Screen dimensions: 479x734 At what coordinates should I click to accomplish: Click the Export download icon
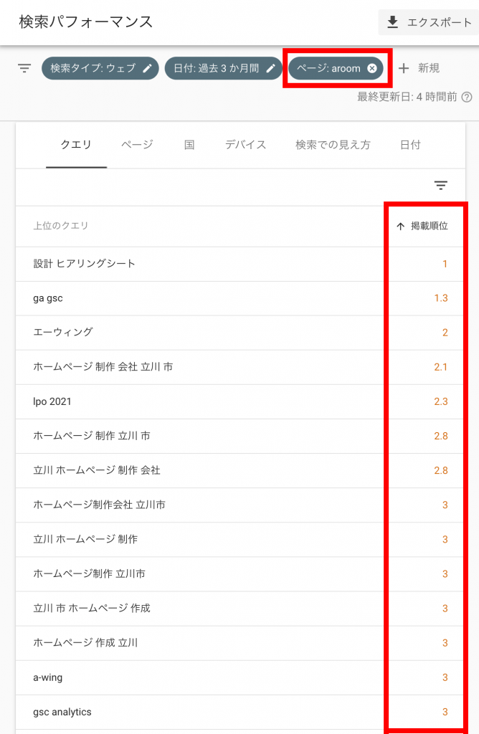click(392, 22)
